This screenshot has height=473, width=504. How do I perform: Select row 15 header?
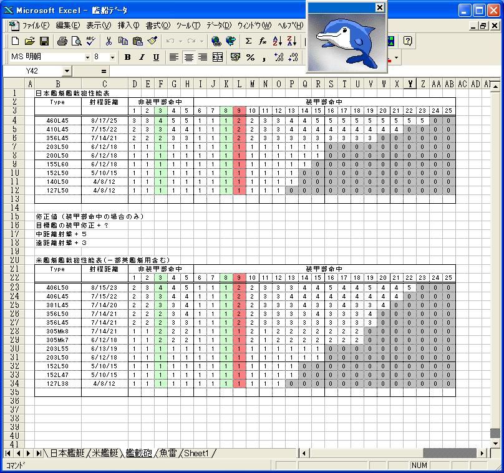point(14,216)
